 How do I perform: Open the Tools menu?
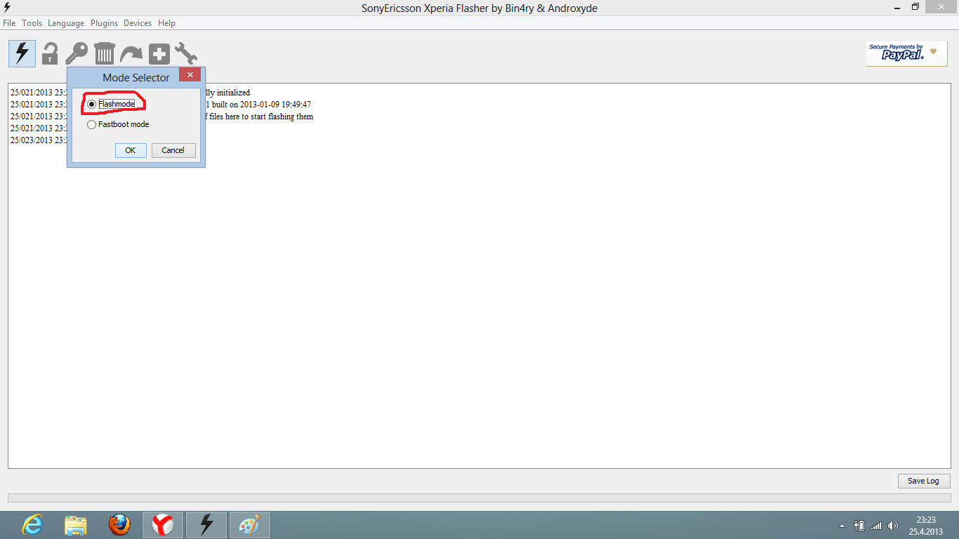[x=32, y=23]
